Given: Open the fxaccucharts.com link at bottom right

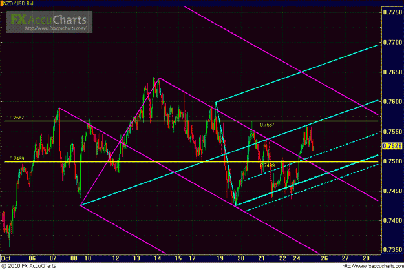Looking at the screenshot, I should (373, 266).
